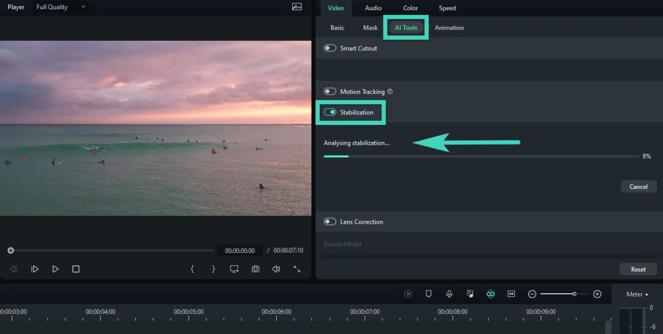Toggle the green auto-ripple snap icon
This screenshot has height=334, width=663.
[x=490, y=294]
